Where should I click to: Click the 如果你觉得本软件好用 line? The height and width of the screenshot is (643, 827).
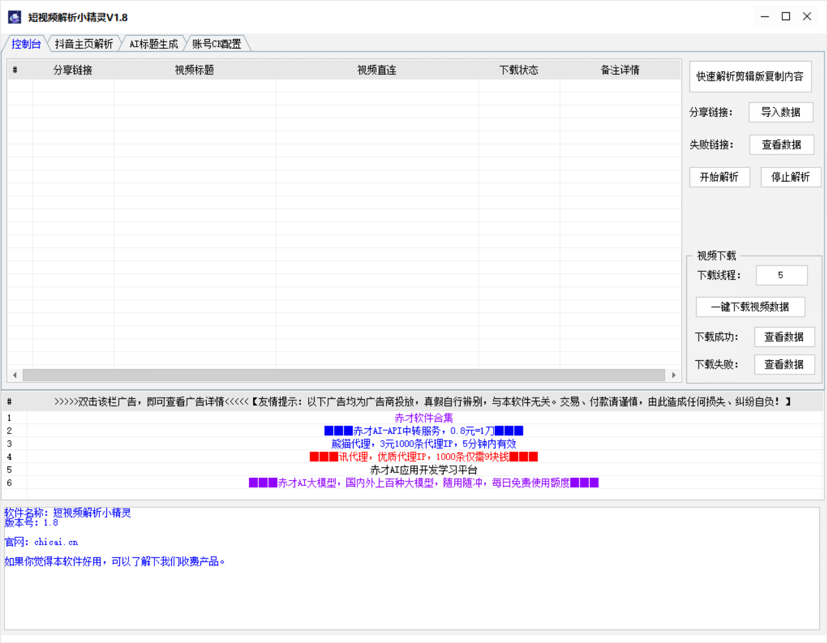click(x=115, y=561)
